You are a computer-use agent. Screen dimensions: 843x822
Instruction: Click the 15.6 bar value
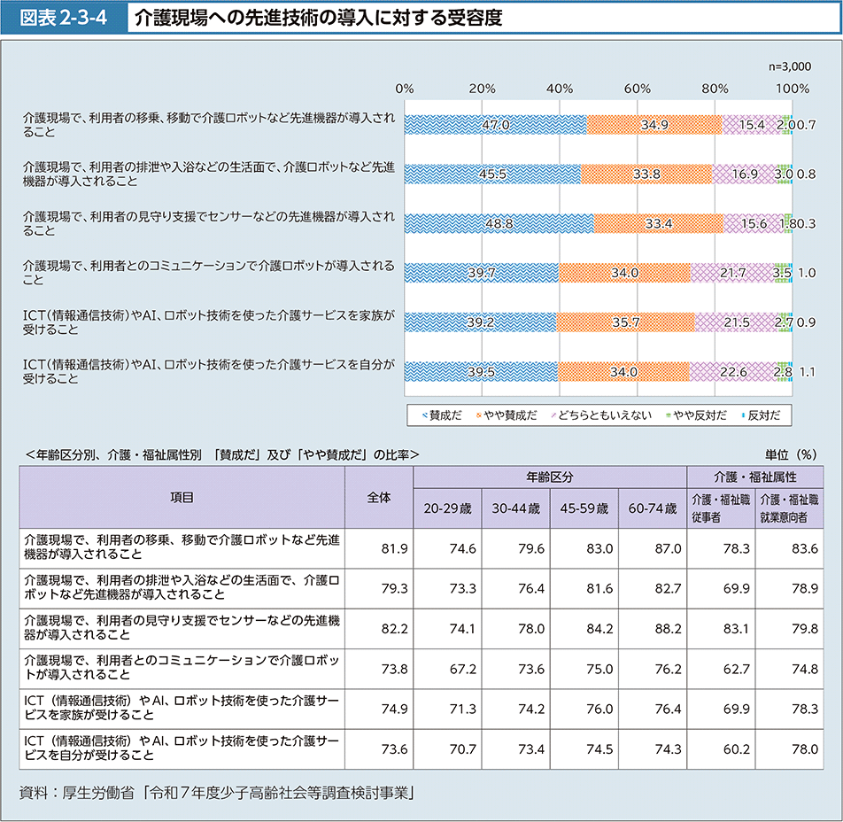pos(754,224)
